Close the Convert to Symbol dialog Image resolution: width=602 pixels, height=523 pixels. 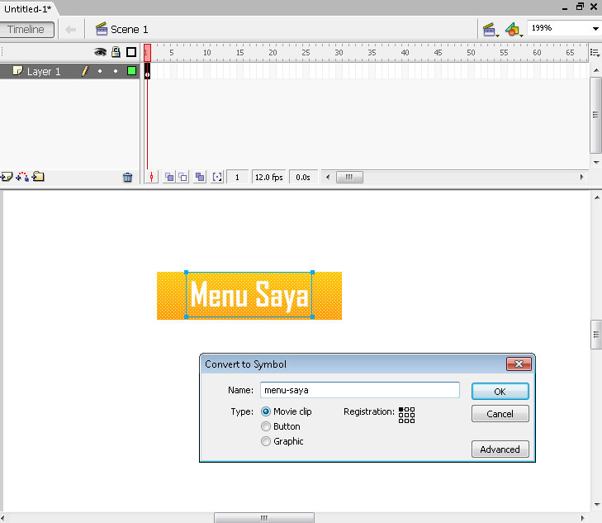pos(519,364)
